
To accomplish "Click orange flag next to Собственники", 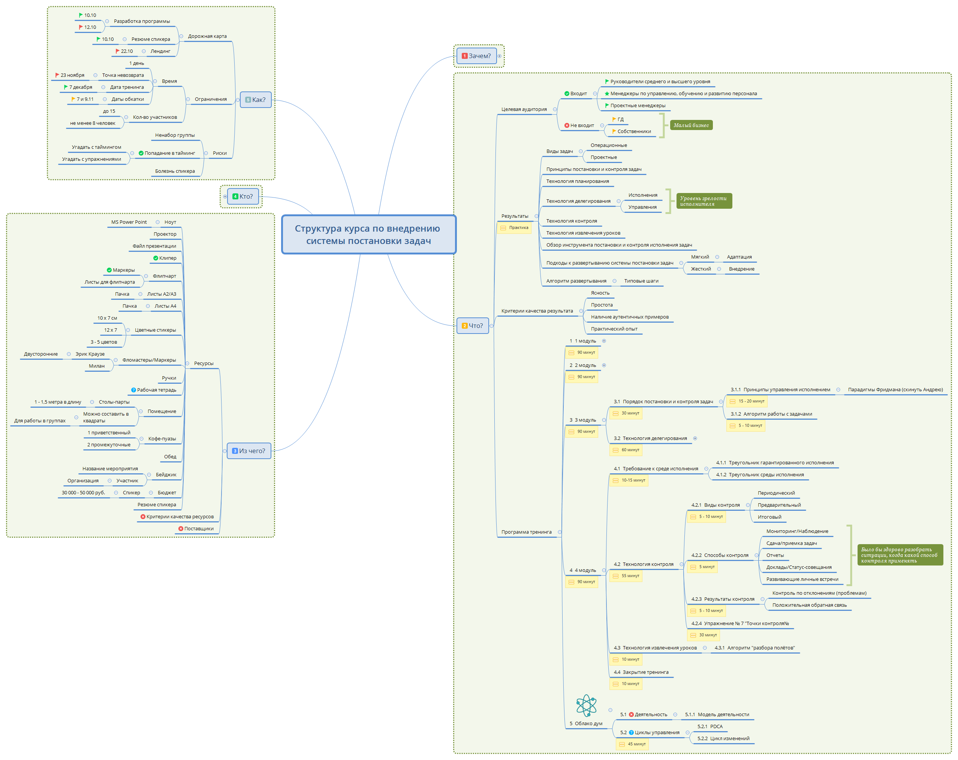I will 614,132.
